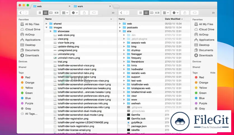Click the left pane Share button

[x=84, y=13]
